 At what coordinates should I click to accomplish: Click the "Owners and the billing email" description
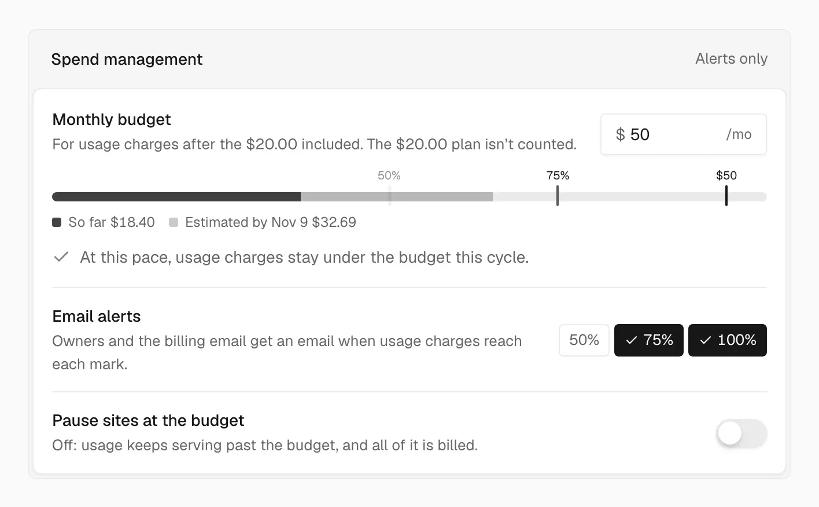(x=287, y=352)
